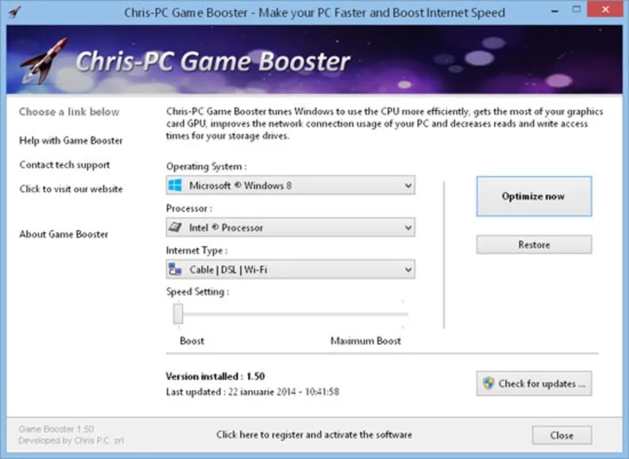Expand the Internet Type dropdown list
Viewport: 629px width, 459px height.
click(x=407, y=269)
